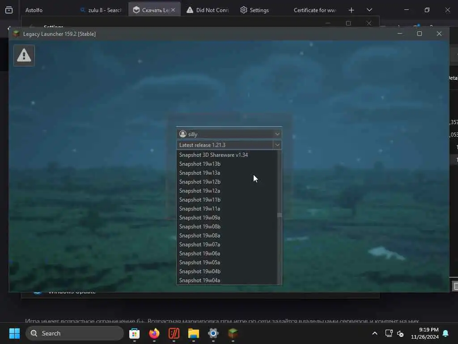The height and width of the screenshot is (344, 458).
Task: Open Microsoft Store from taskbar
Action: coord(134,333)
